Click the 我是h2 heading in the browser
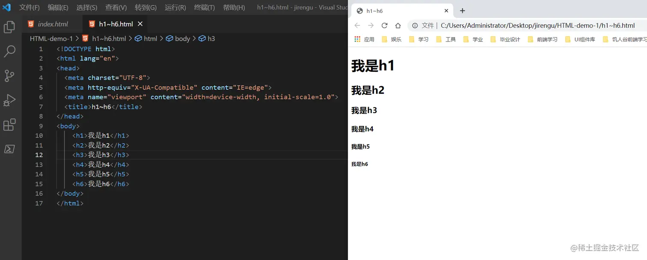The image size is (647, 260). (x=368, y=90)
